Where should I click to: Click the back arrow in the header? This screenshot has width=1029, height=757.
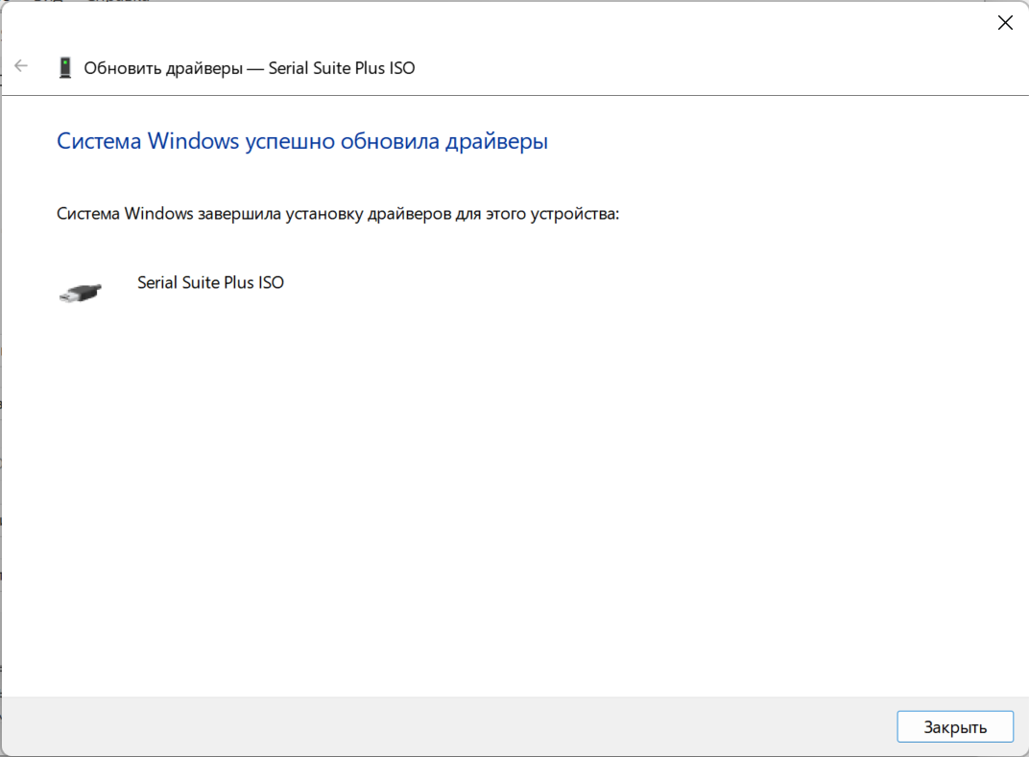21,67
